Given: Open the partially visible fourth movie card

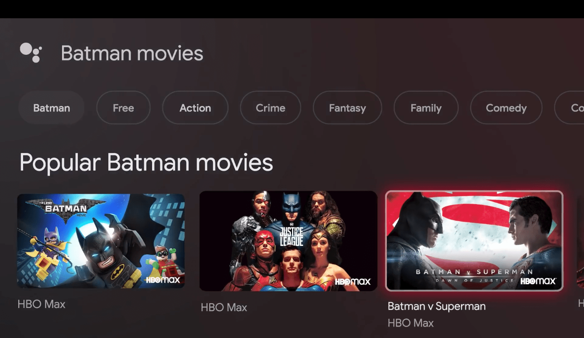Looking at the screenshot, I should tap(580, 241).
